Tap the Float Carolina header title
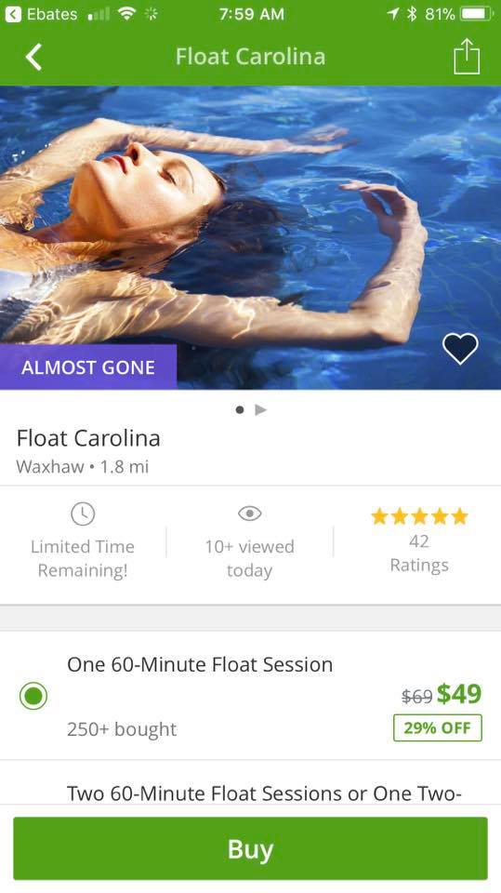Screen dimensions: 501x893 251,57
